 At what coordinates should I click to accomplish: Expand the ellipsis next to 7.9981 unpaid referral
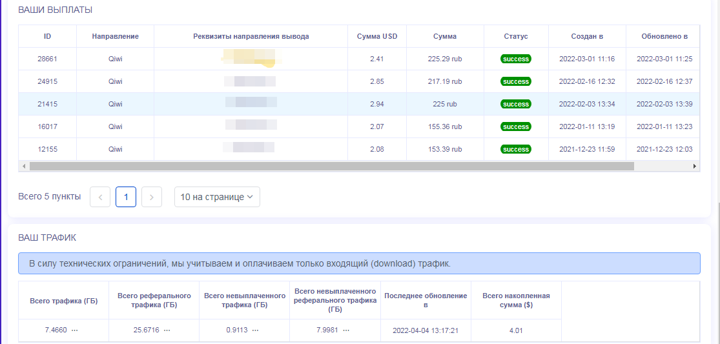pyautogui.click(x=346, y=330)
